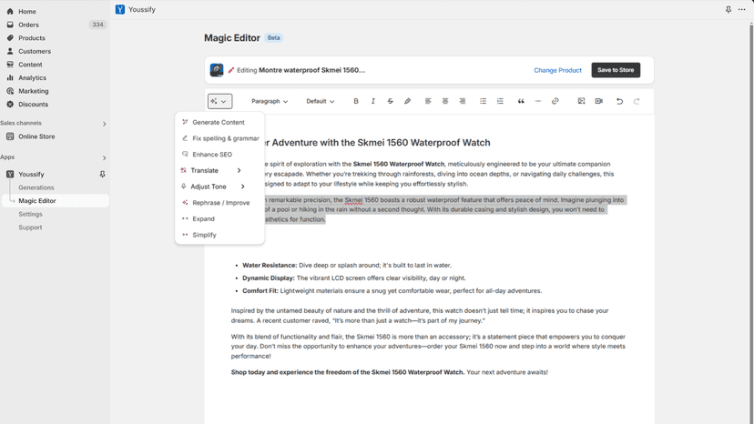The image size is (754, 424).
Task: Insert a hyperlink
Action: click(x=555, y=101)
